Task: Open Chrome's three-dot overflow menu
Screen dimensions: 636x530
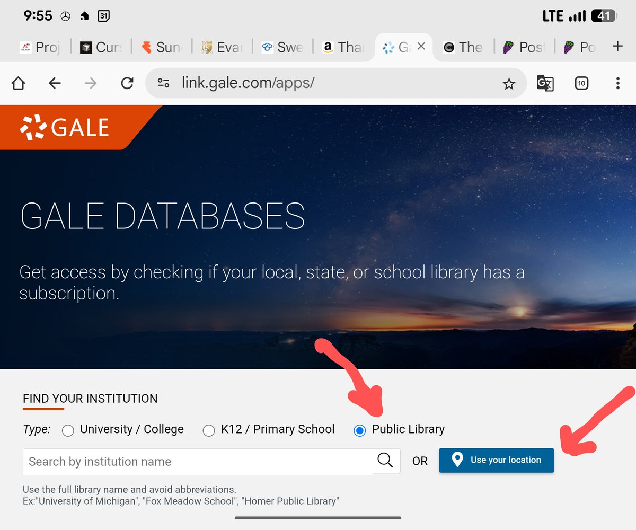Action: (617, 83)
